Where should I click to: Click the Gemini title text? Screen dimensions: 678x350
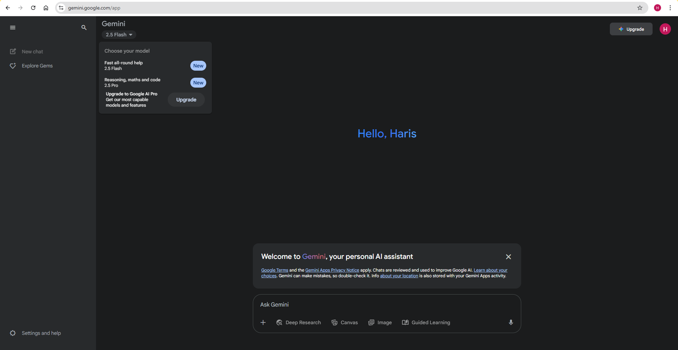[113, 24]
